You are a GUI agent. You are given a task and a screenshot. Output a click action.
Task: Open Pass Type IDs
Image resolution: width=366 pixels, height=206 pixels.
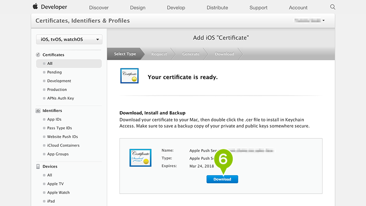[x=60, y=128]
